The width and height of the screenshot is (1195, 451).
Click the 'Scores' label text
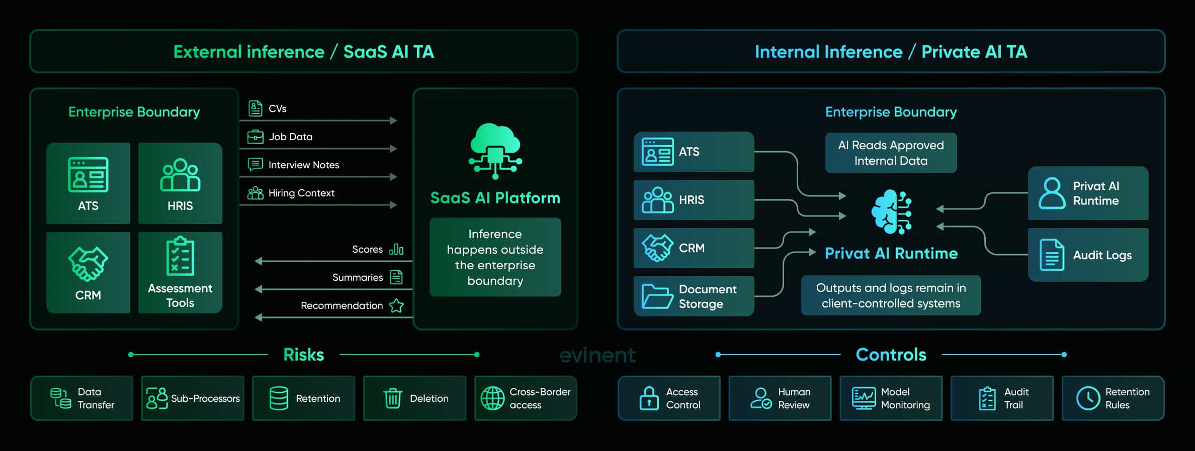tap(368, 249)
